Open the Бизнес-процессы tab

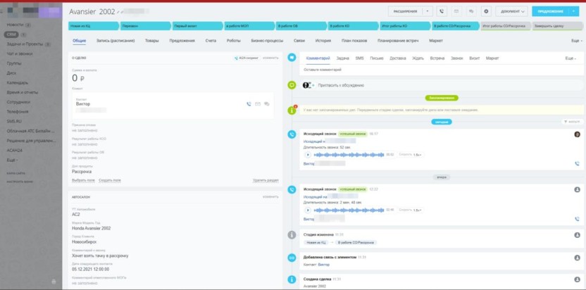click(x=267, y=41)
